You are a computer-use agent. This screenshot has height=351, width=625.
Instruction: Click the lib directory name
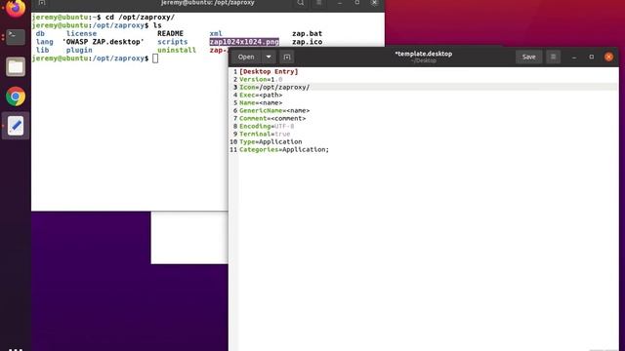[x=42, y=50]
